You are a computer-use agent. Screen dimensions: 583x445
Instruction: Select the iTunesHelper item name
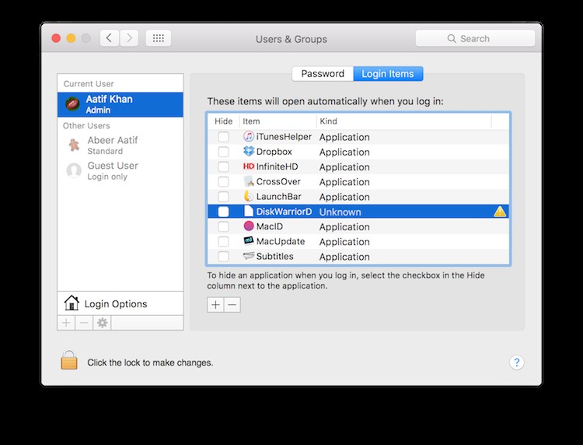[x=284, y=137]
